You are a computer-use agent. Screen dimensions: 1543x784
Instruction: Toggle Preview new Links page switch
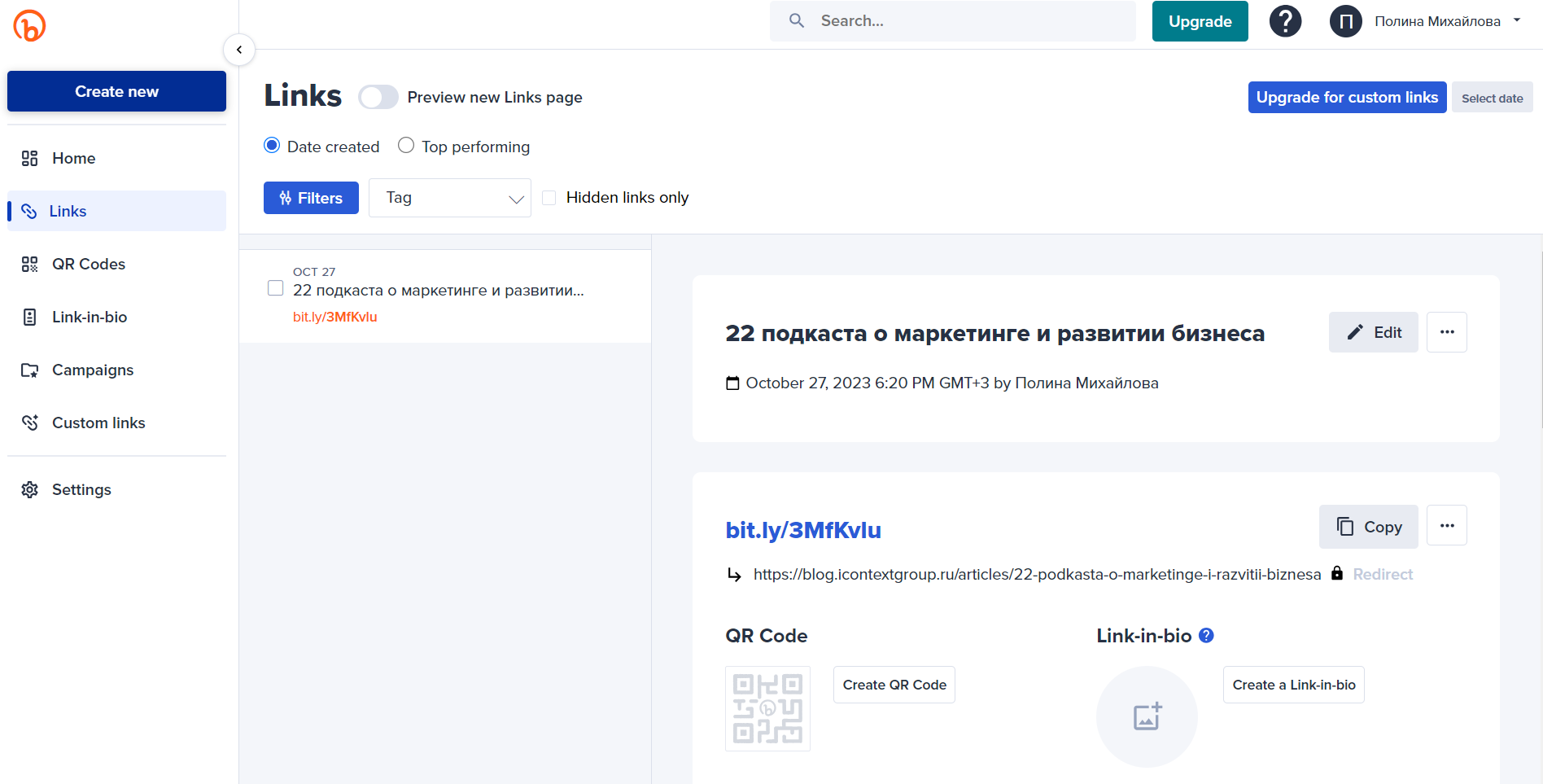[378, 97]
